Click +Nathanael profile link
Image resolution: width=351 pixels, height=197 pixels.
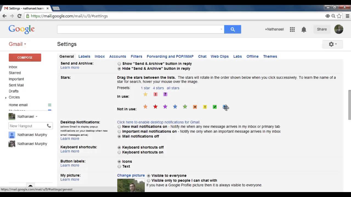pos(274,29)
